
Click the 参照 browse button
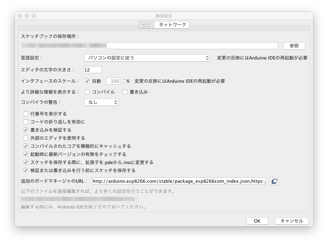click(x=294, y=46)
